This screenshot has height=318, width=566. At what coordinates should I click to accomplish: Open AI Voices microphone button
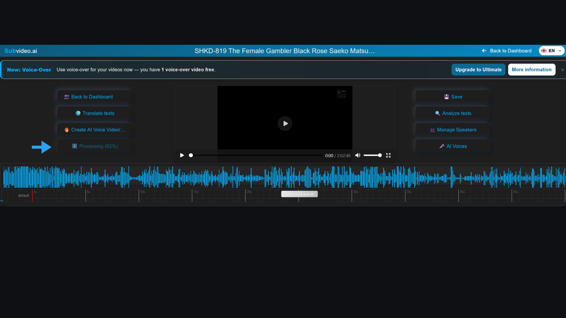[x=453, y=146]
